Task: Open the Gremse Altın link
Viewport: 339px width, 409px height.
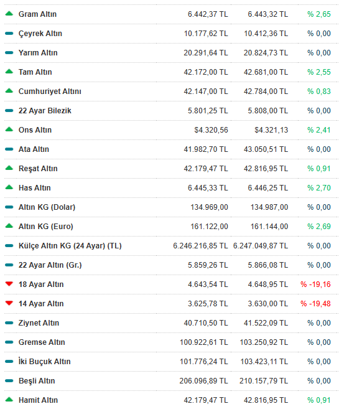Action: 42,342
